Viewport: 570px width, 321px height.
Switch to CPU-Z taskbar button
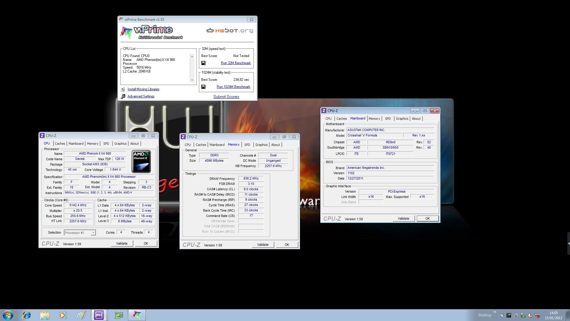coord(99,315)
